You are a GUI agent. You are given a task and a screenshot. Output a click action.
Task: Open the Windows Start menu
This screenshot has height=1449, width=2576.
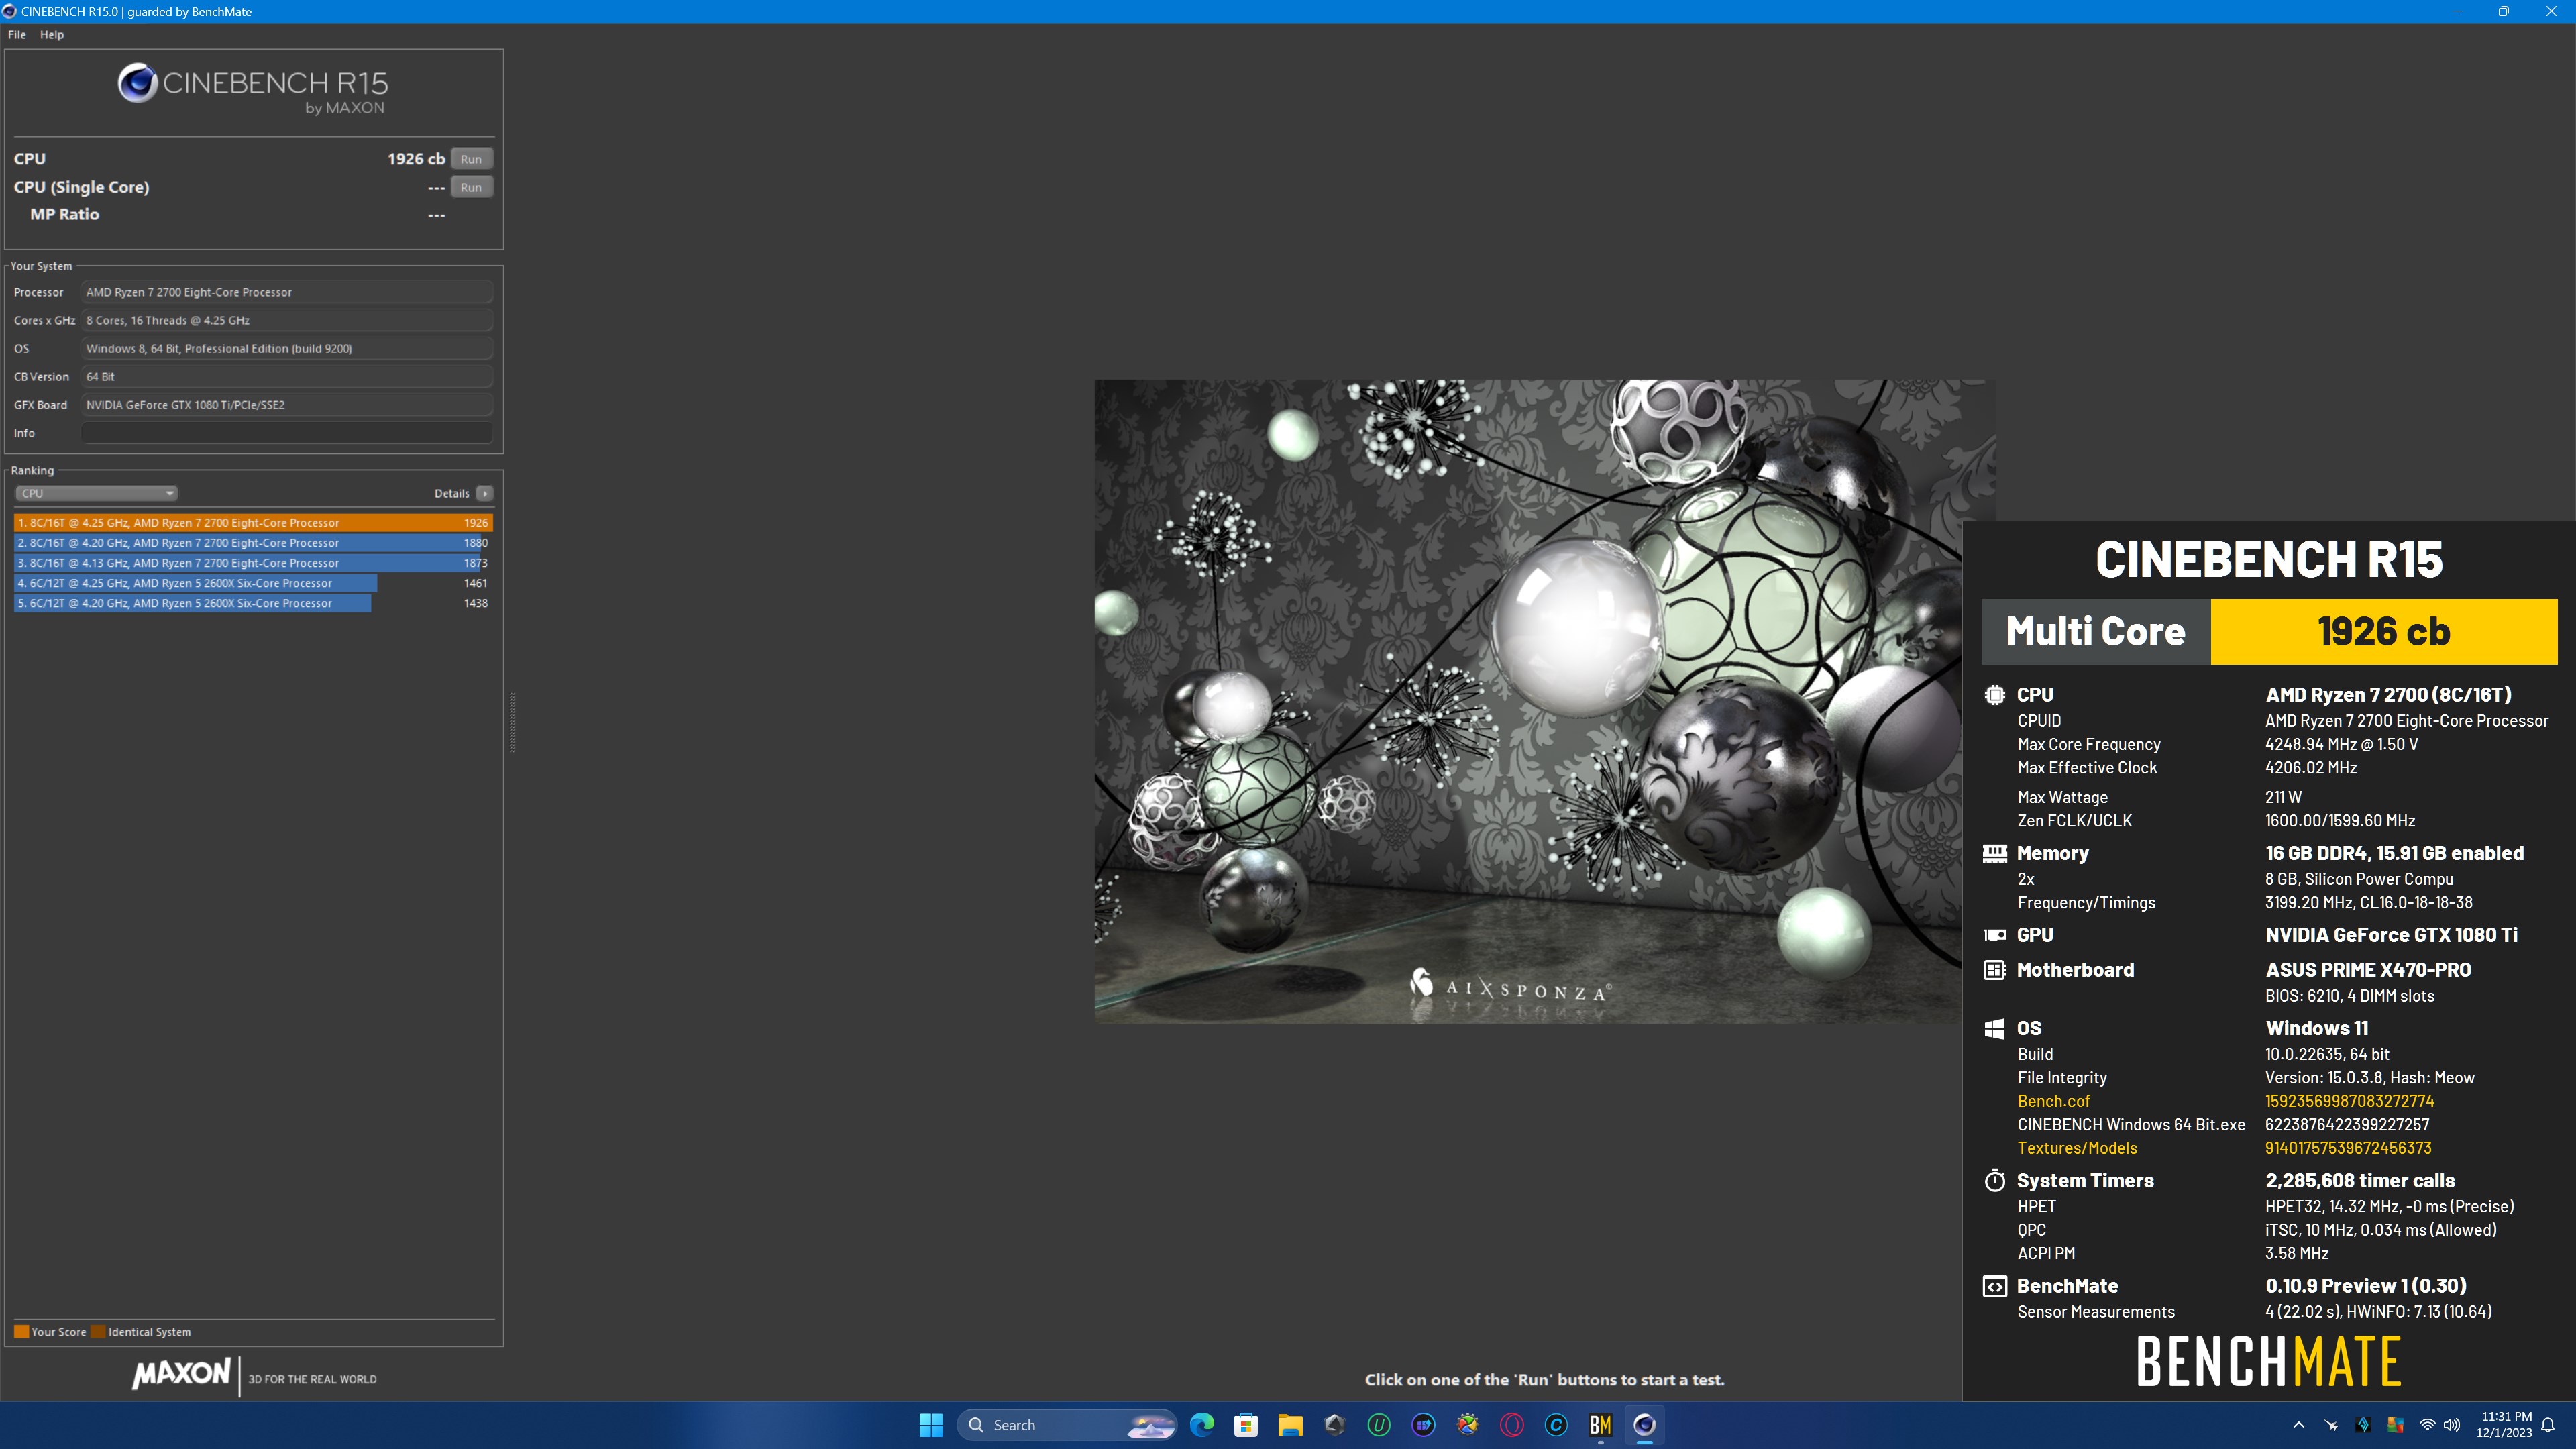(x=930, y=1425)
